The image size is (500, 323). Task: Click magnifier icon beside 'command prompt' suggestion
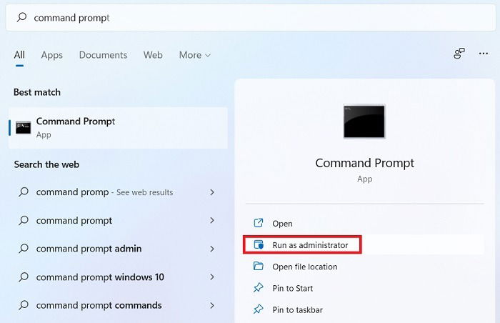pos(24,220)
